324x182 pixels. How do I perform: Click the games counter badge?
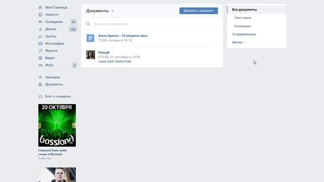(74, 66)
